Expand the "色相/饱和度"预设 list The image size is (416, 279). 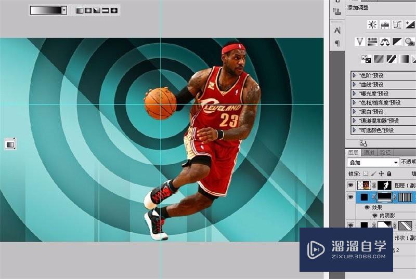tap(354, 102)
